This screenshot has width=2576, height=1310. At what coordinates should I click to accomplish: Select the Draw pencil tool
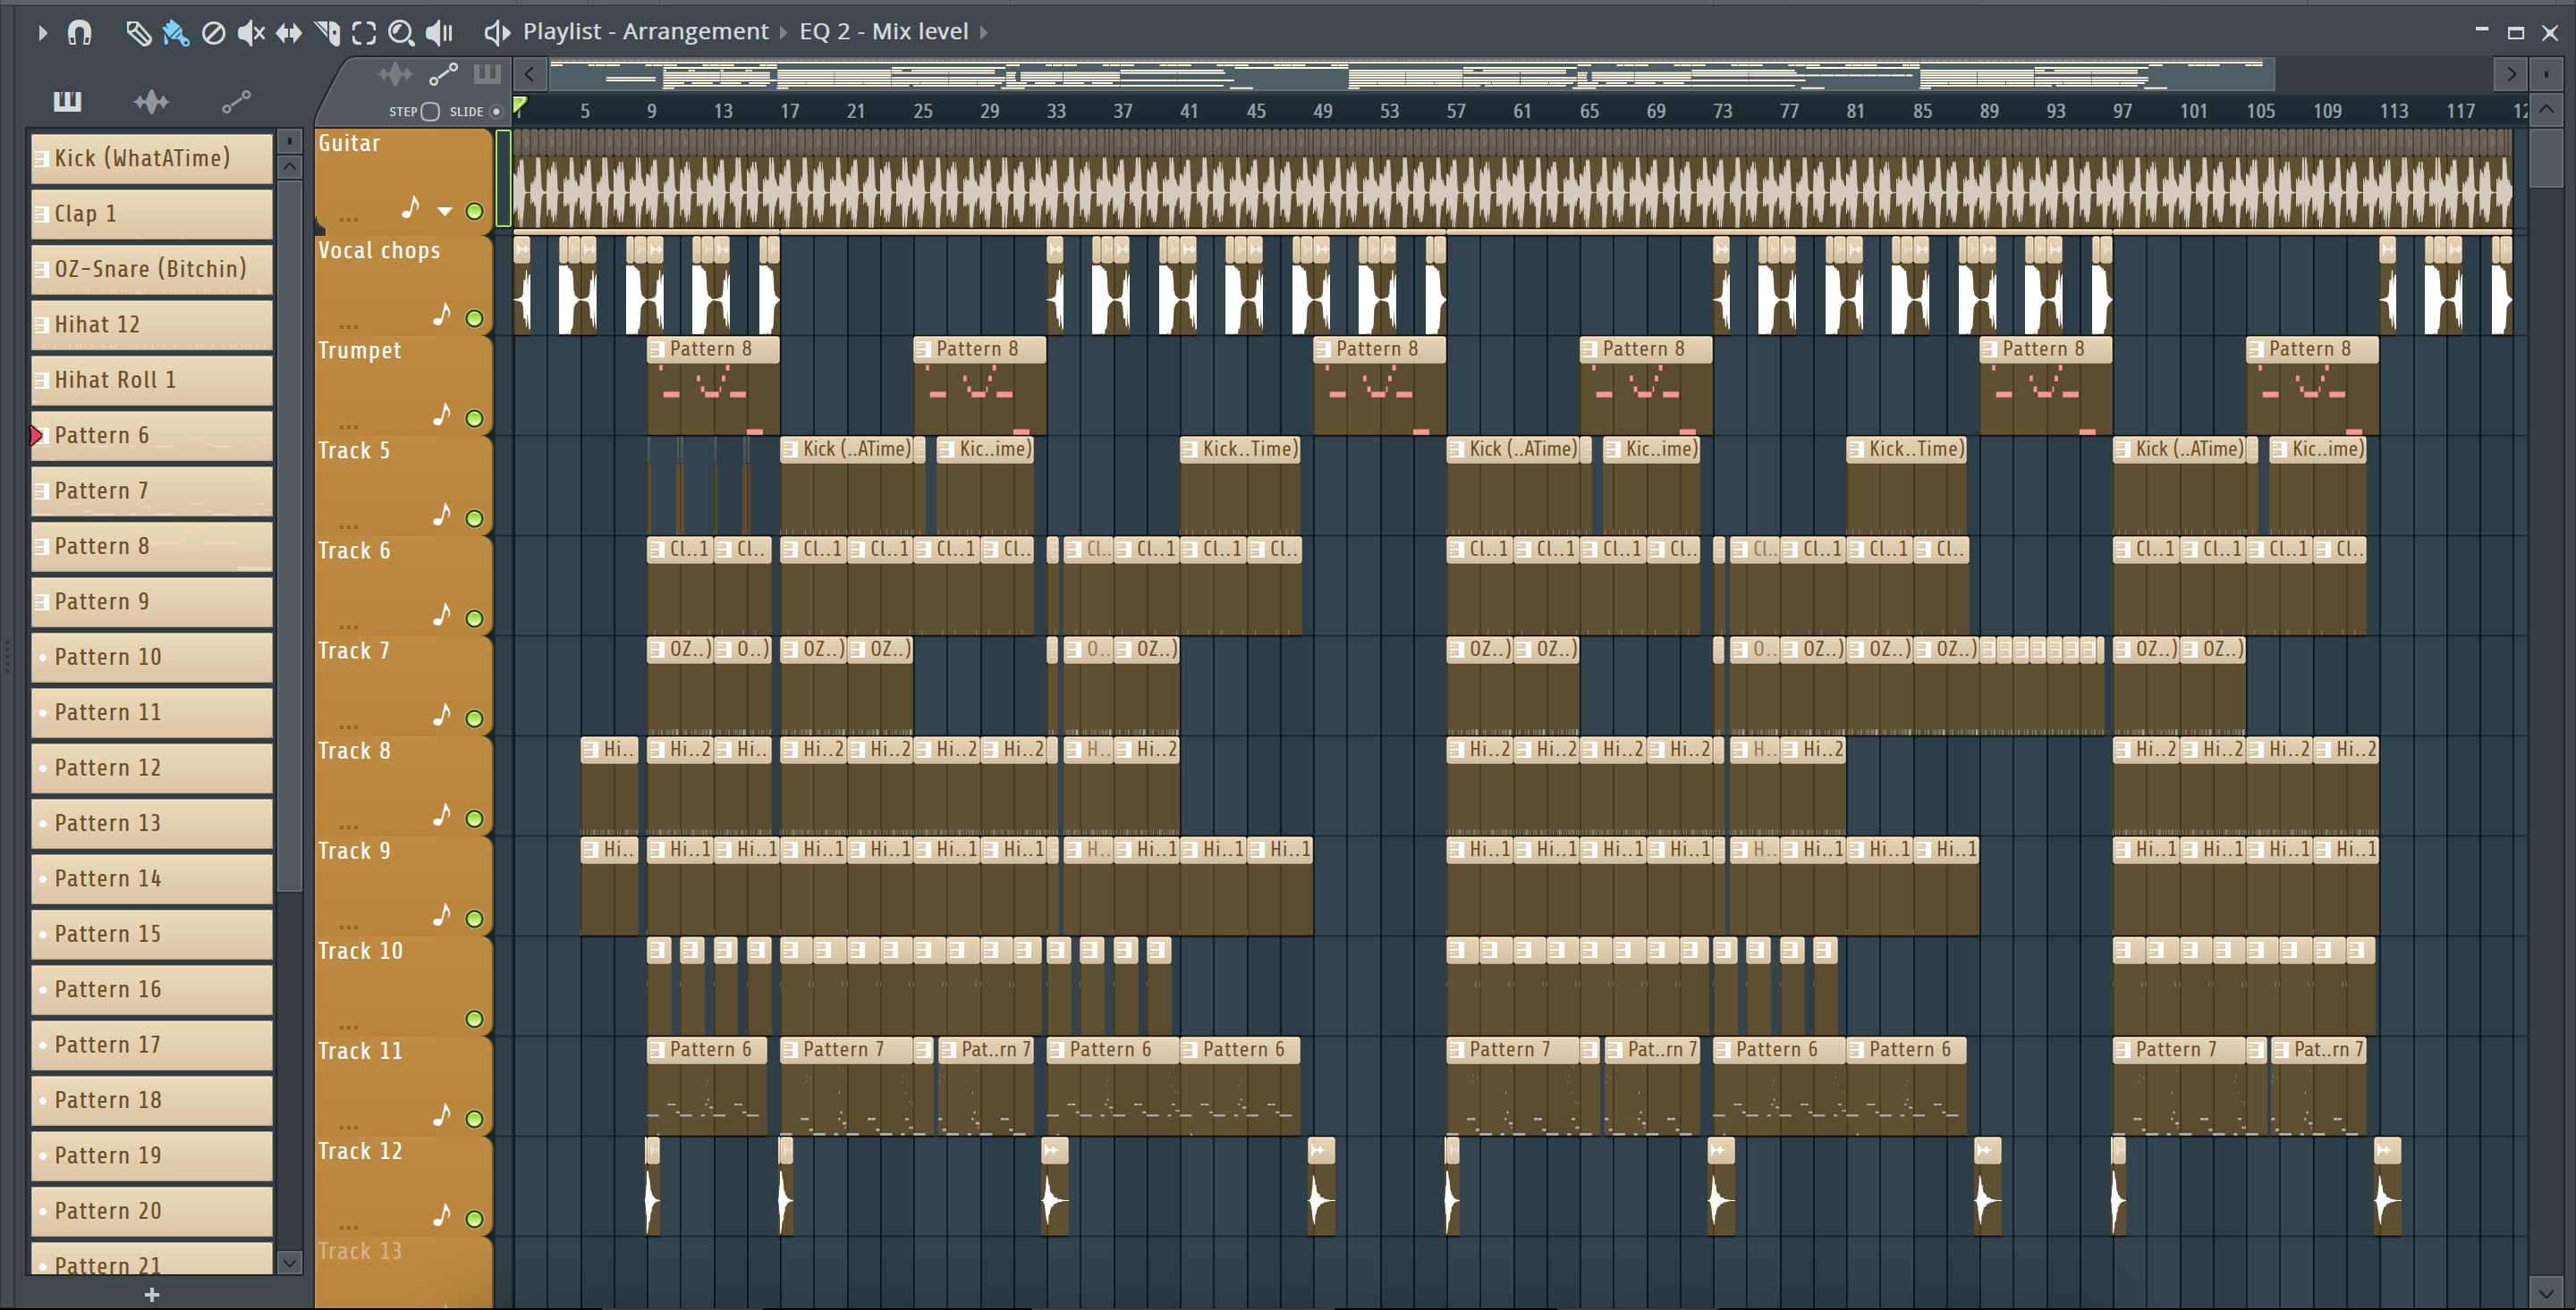[x=138, y=33]
